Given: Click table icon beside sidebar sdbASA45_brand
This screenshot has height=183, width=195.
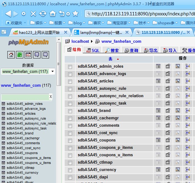Looking at the screenshot, I should tap(3, 133).
